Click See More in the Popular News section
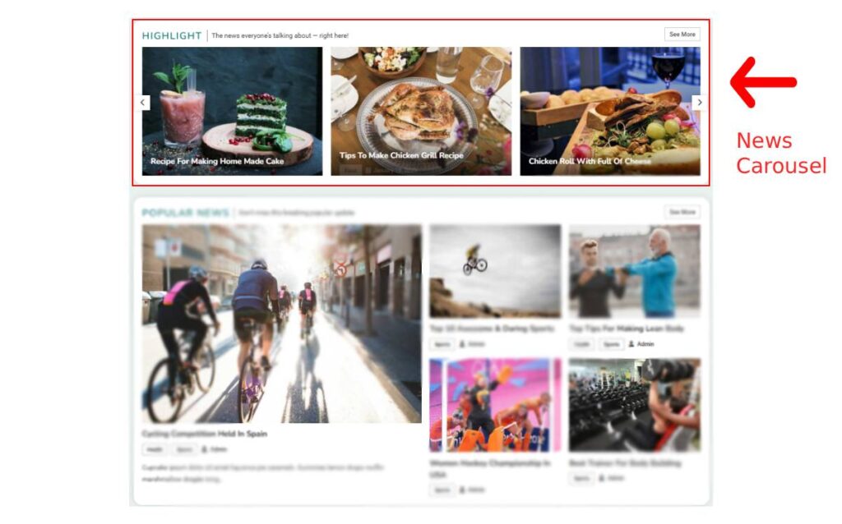 682,212
